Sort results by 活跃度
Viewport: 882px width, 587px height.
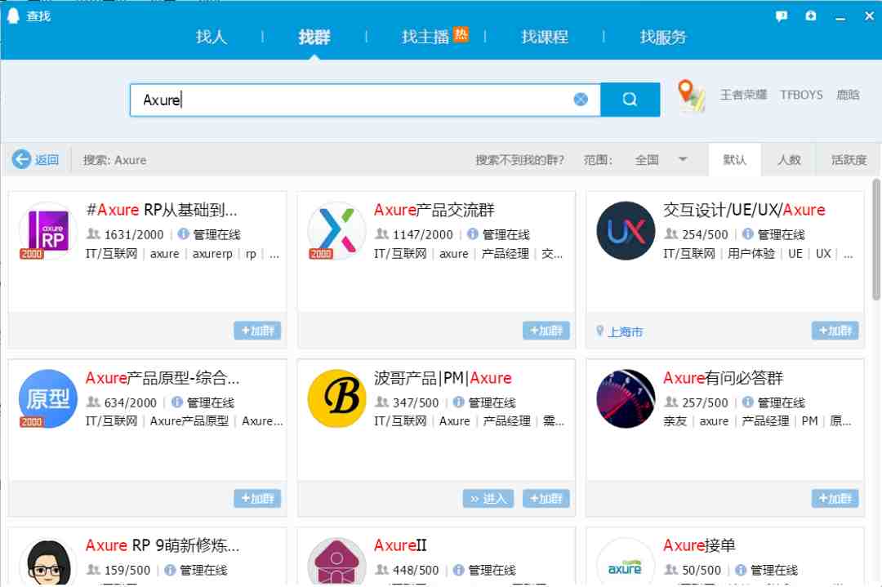[x=849, y=160]
